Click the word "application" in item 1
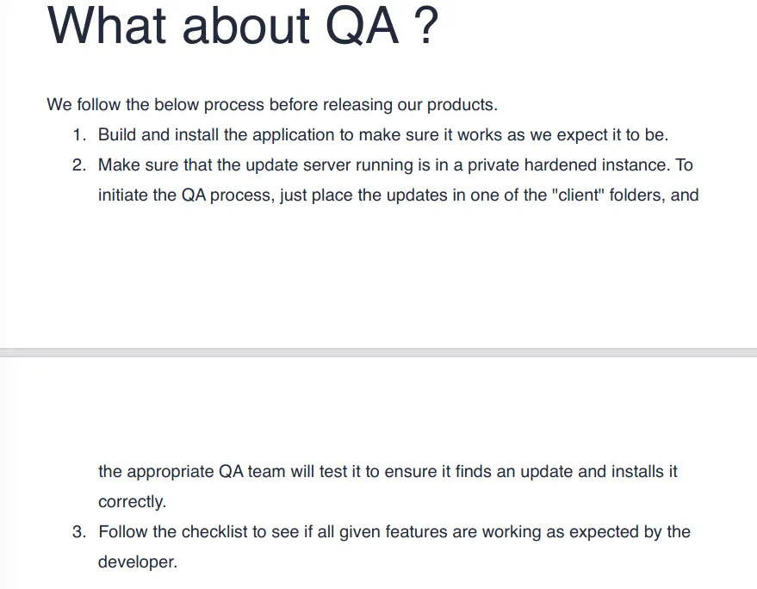This screenshot has width=757, height=589. coord(294,135)
